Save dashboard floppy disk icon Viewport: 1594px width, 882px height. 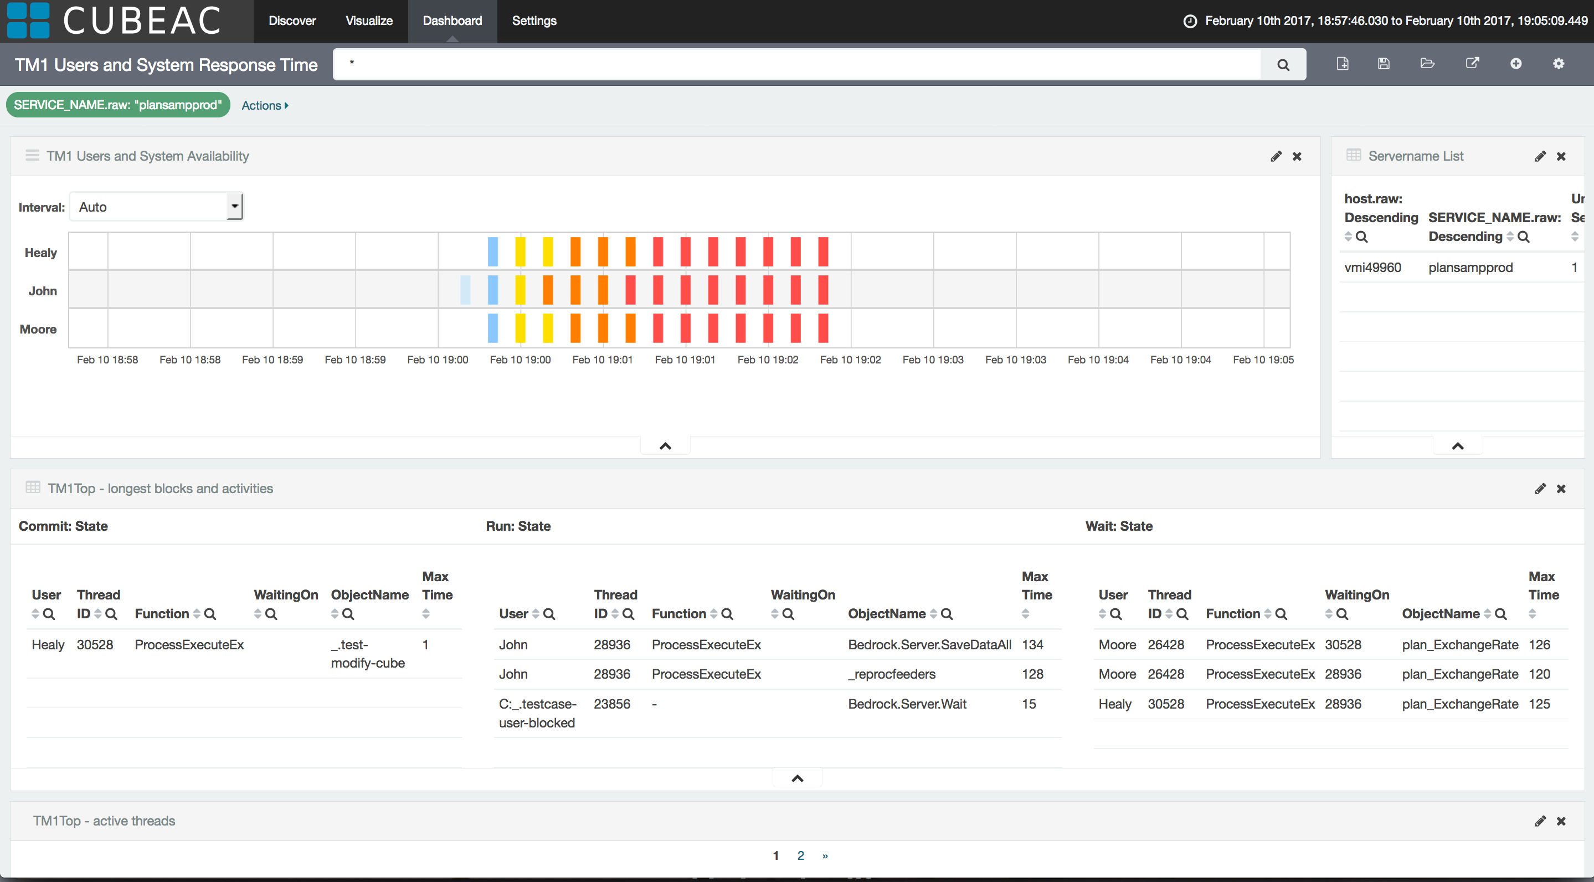coord(1384,64)
